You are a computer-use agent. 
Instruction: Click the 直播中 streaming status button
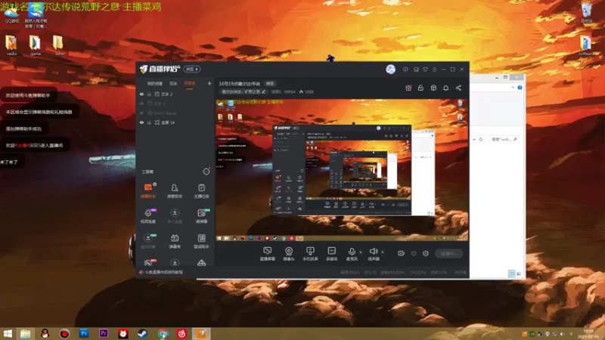pyautogui.click(x=448, y=253)
